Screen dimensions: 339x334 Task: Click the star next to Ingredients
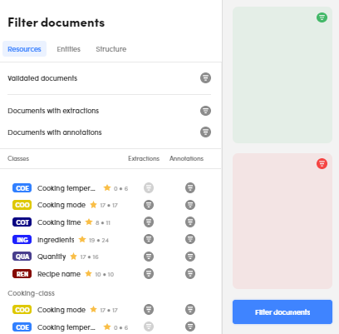tap(82, 239)
